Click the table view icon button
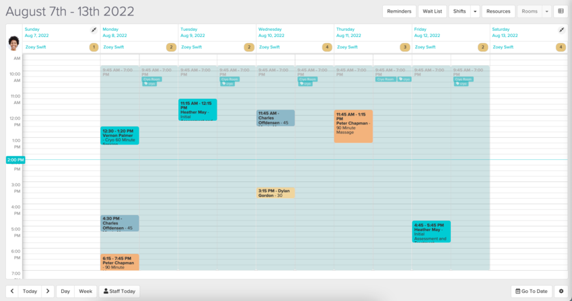Screen dimensions: 572x301 coord(561,11)
